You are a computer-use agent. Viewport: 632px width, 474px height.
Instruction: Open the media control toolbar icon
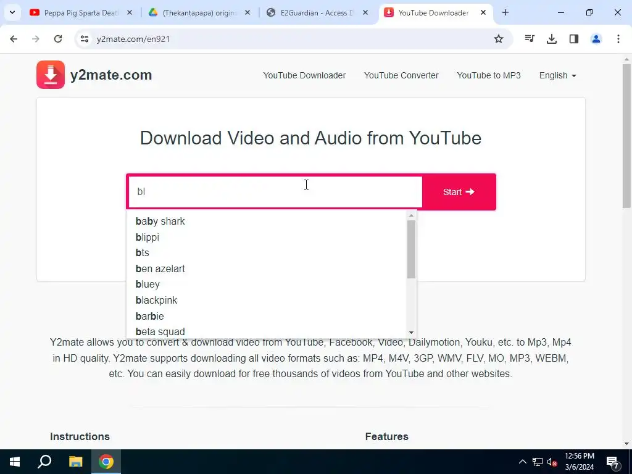pyautogui.click(x=529, y=39)
